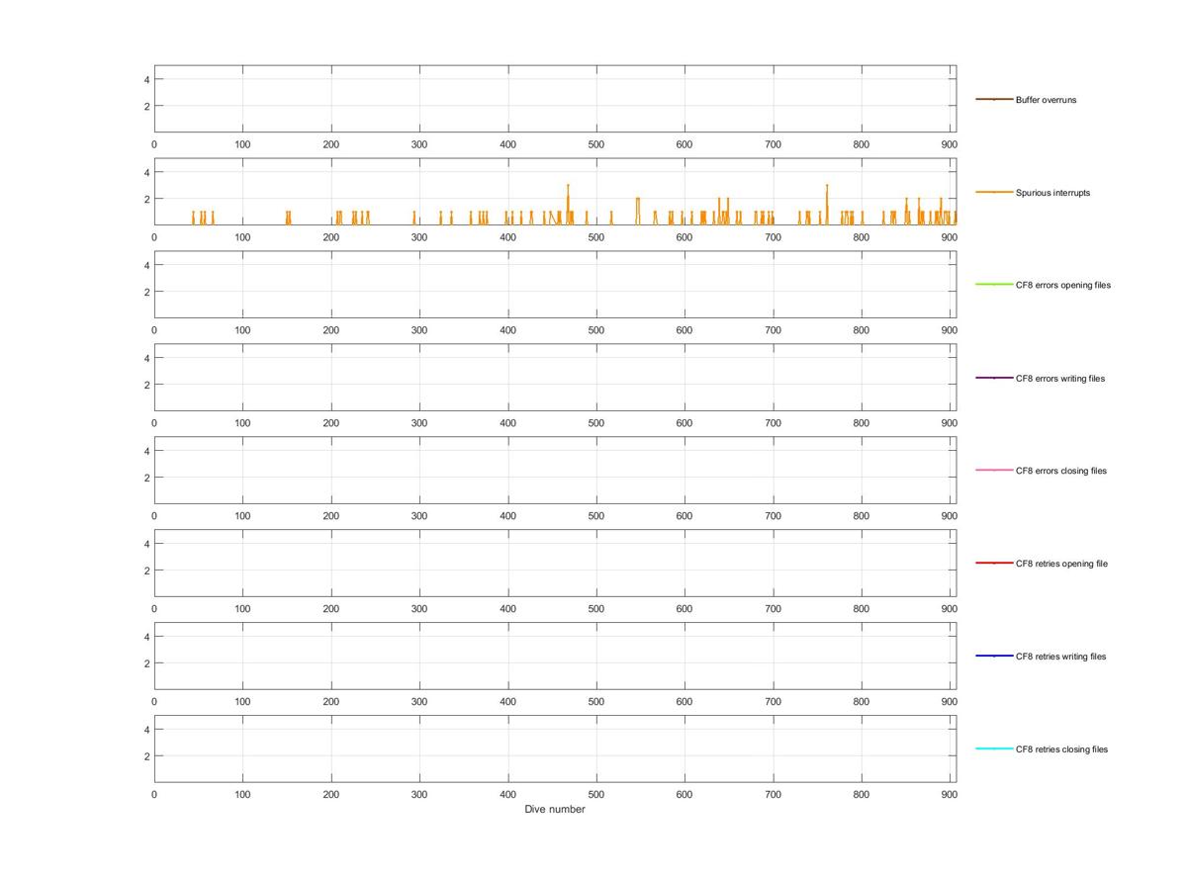Click the cyan CF8 retries closing line sample
Image resolution: width=1187 pixels, height=879 pixels.
(994, 748)
